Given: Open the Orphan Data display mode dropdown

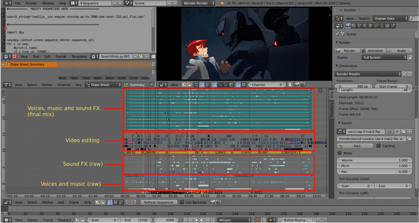Looking at the screenshot, I should click(x=390, y=18).
